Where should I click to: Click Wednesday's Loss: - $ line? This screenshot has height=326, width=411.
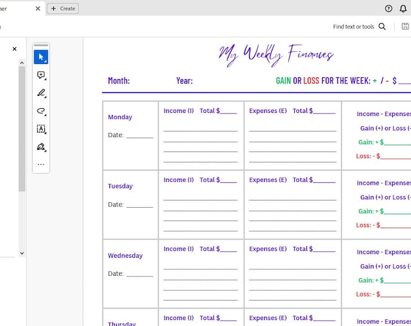click(x=383, y=295)
